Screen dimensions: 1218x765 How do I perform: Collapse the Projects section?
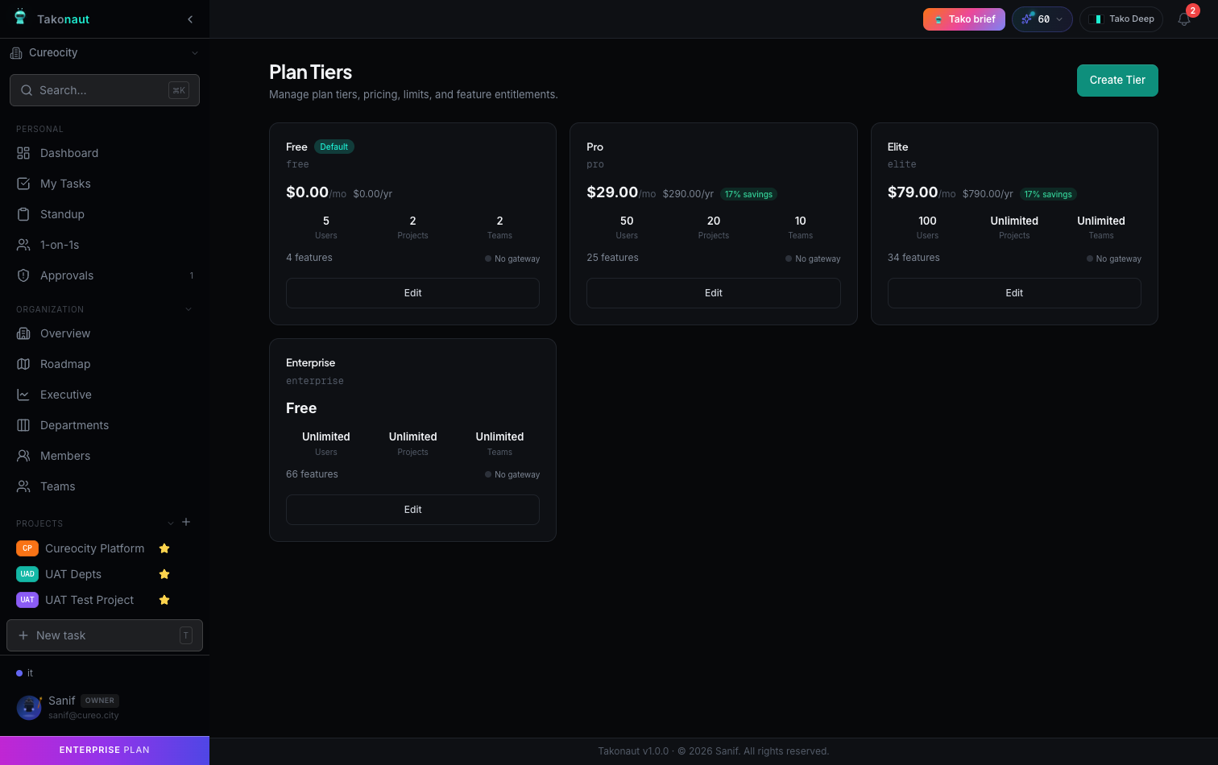tap(170, 523)
